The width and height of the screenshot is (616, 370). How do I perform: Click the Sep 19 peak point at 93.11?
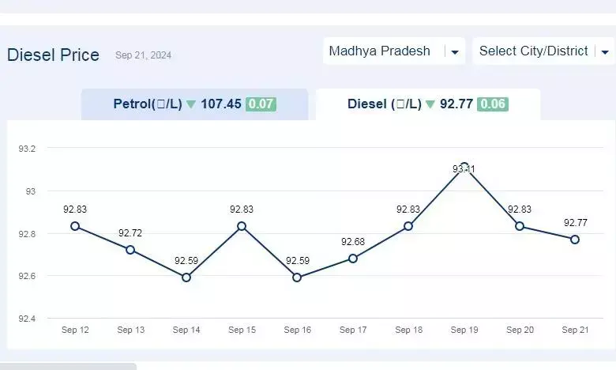pos(464,167)
